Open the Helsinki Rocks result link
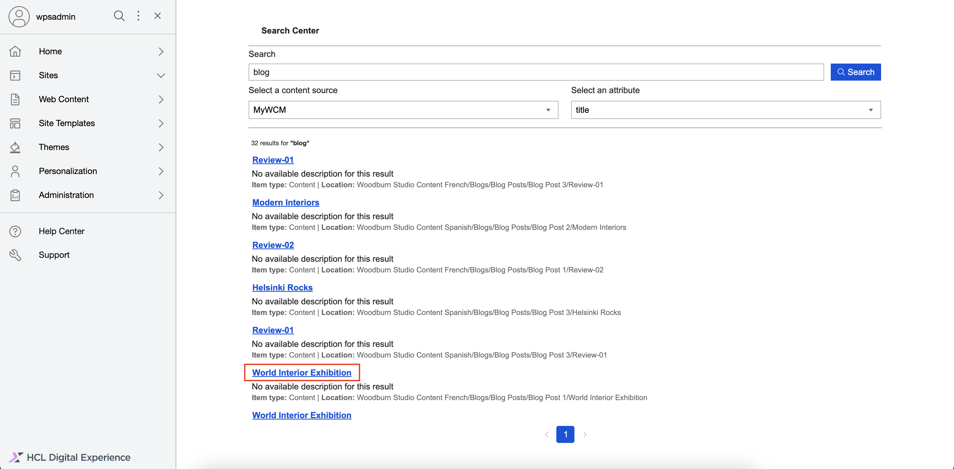Image resolution: width=954 pixels, height=469 pixels. [282, 288]
